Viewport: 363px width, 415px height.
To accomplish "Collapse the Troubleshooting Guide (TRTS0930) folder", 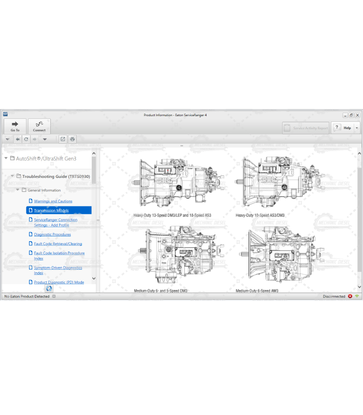I will 12,176.
